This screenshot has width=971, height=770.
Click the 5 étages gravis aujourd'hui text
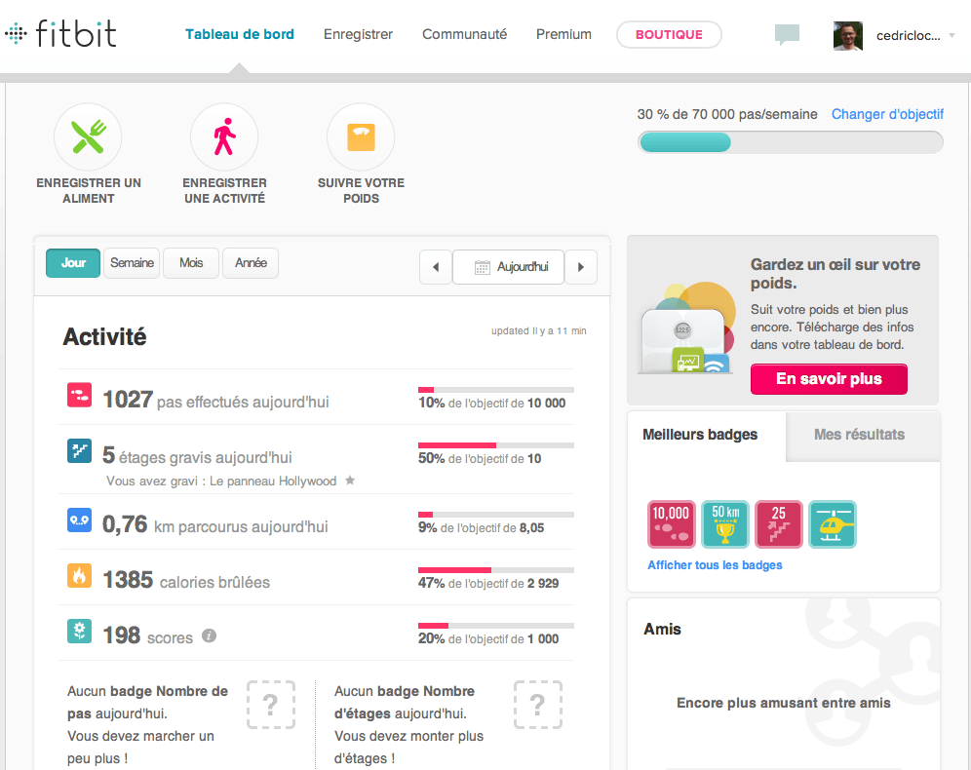tap(197, 455)
